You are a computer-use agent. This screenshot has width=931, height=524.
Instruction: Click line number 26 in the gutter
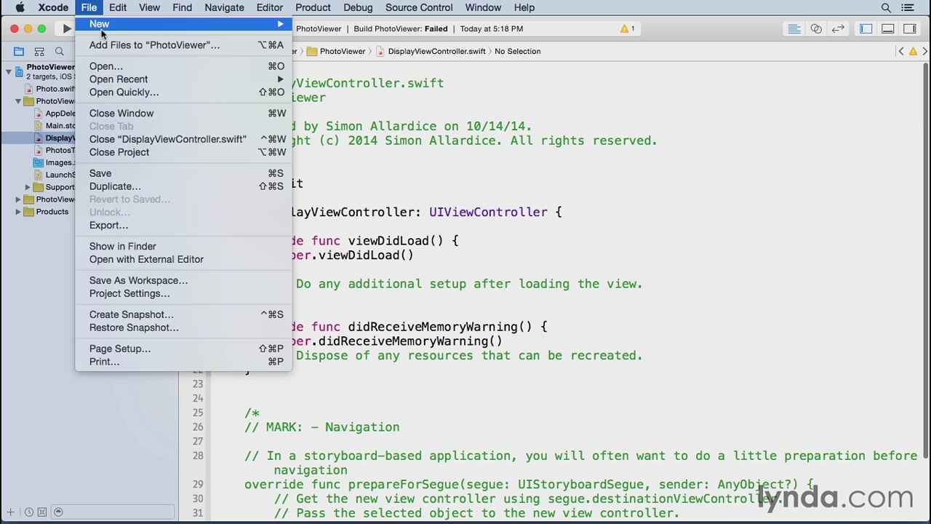click(x=198, y=427)
